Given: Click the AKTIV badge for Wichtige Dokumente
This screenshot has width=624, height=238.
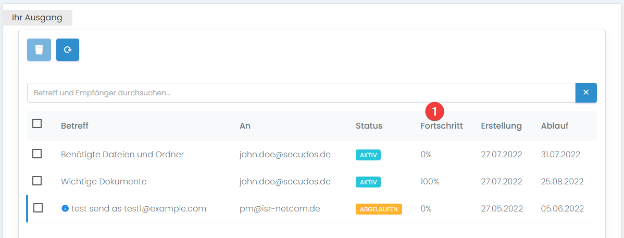Looking at the screenshot, I should [368, 182].
